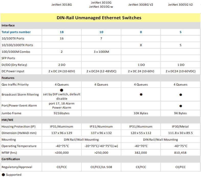Viewport: 201px width, 177px height.
Task: Click the DI/DO (Dry Relay) label
Action: click(14, 65)
